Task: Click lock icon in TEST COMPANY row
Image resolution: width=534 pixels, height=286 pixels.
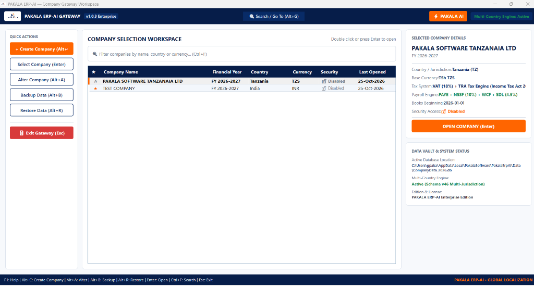Action: click(324, 89)
